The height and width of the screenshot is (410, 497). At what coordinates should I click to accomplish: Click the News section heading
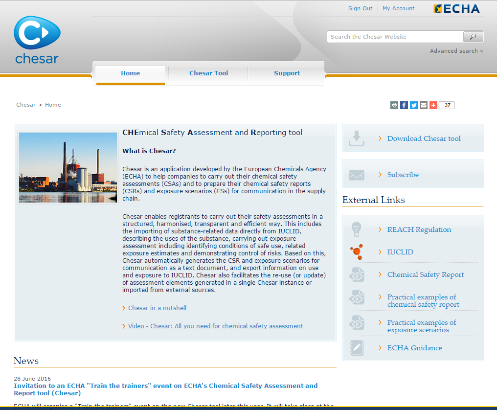tap(26, 361)
